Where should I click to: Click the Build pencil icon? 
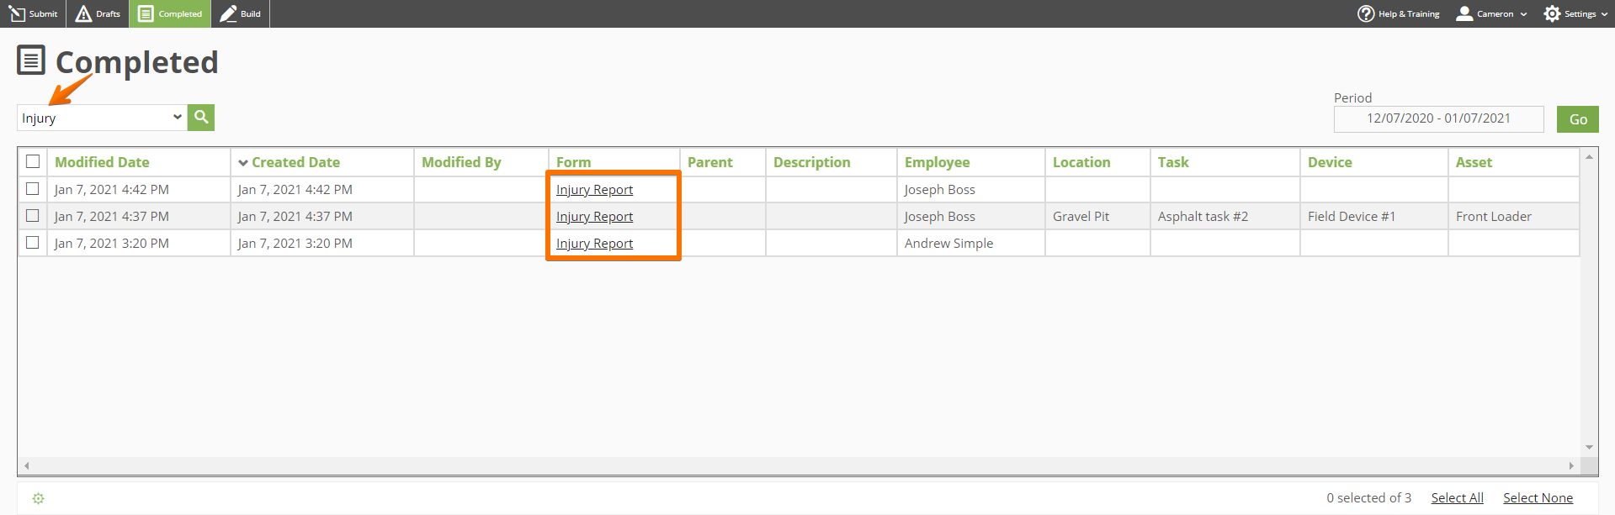pos(228,13)
